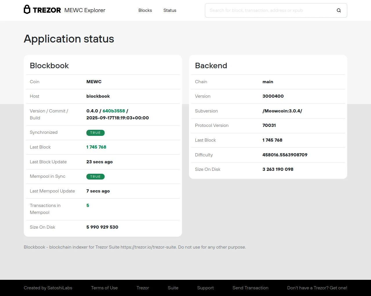Click the Blockbook blockchain indexer notice text

pyautogui.click(x=135, y=247)
